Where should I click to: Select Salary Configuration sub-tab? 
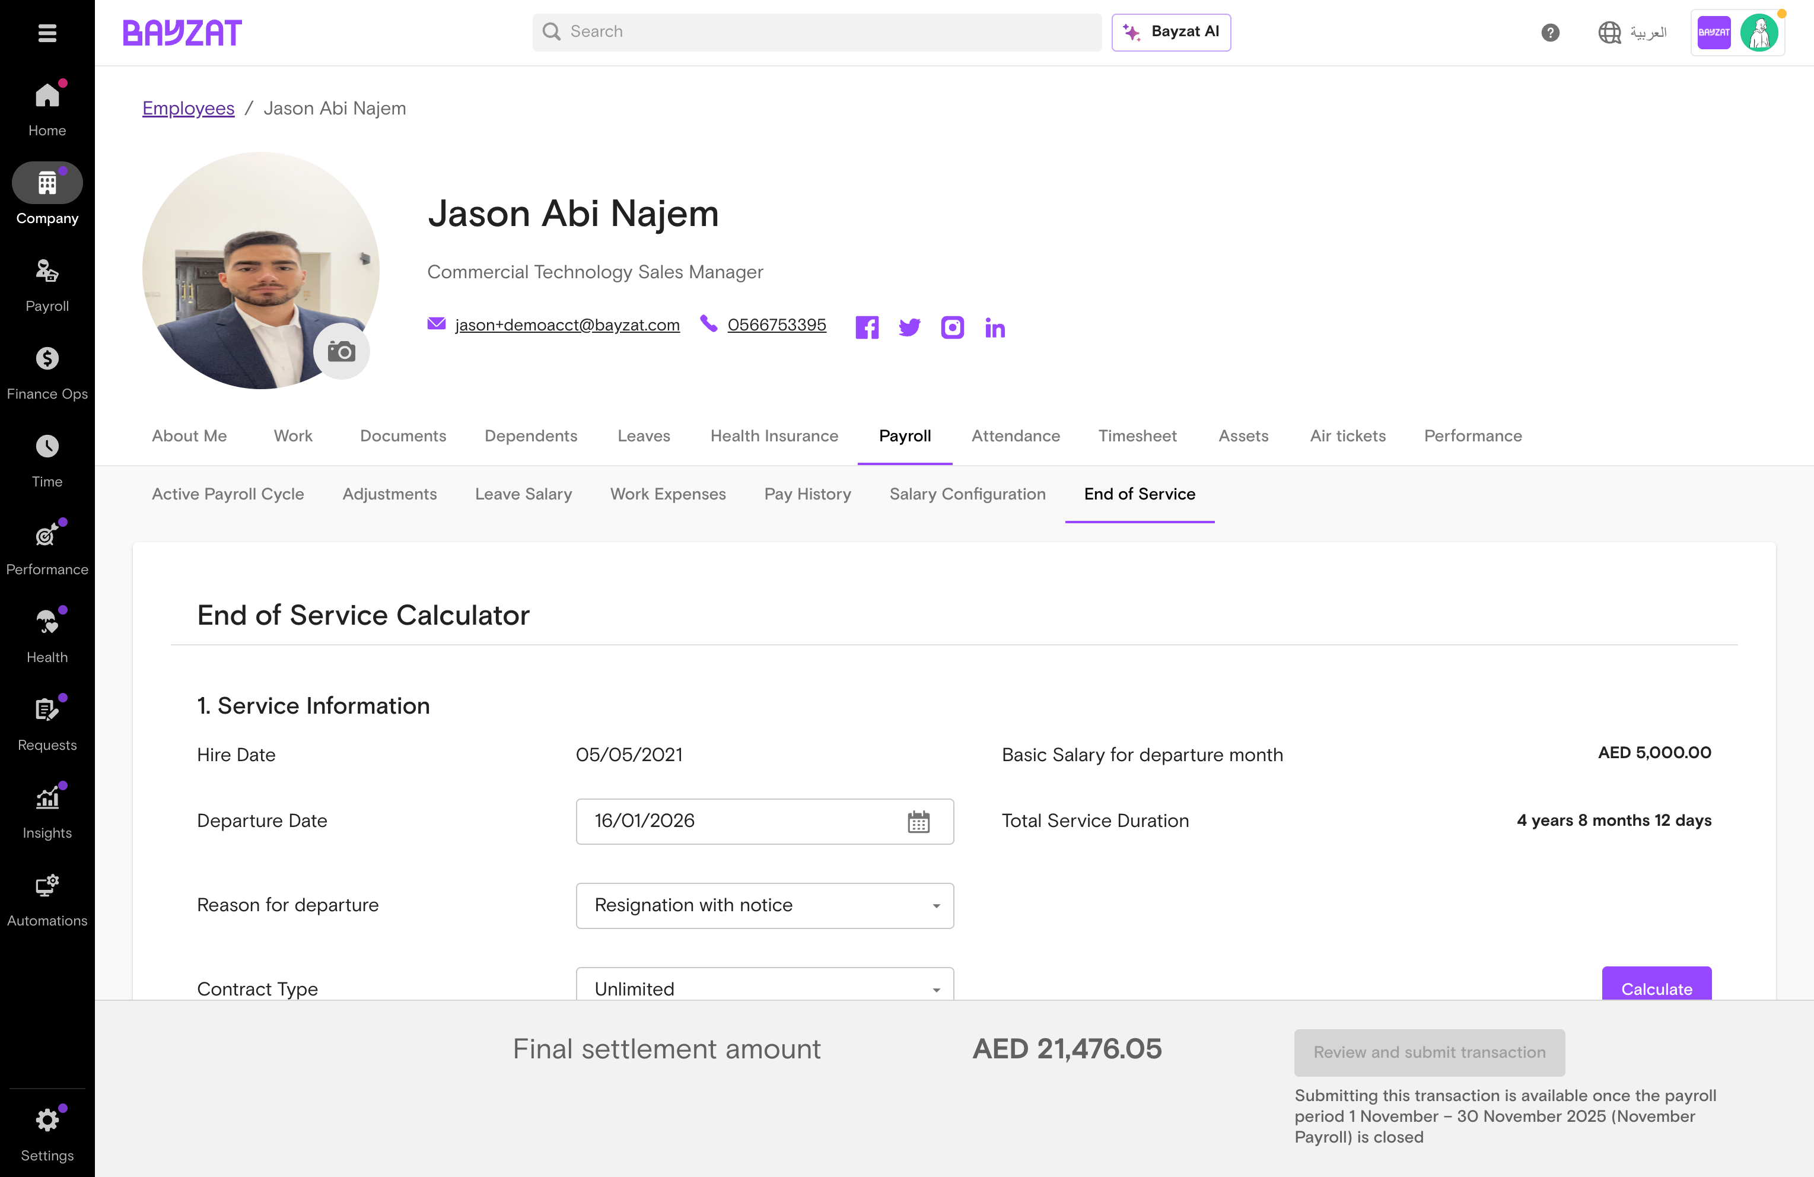(x=968, y=494)
